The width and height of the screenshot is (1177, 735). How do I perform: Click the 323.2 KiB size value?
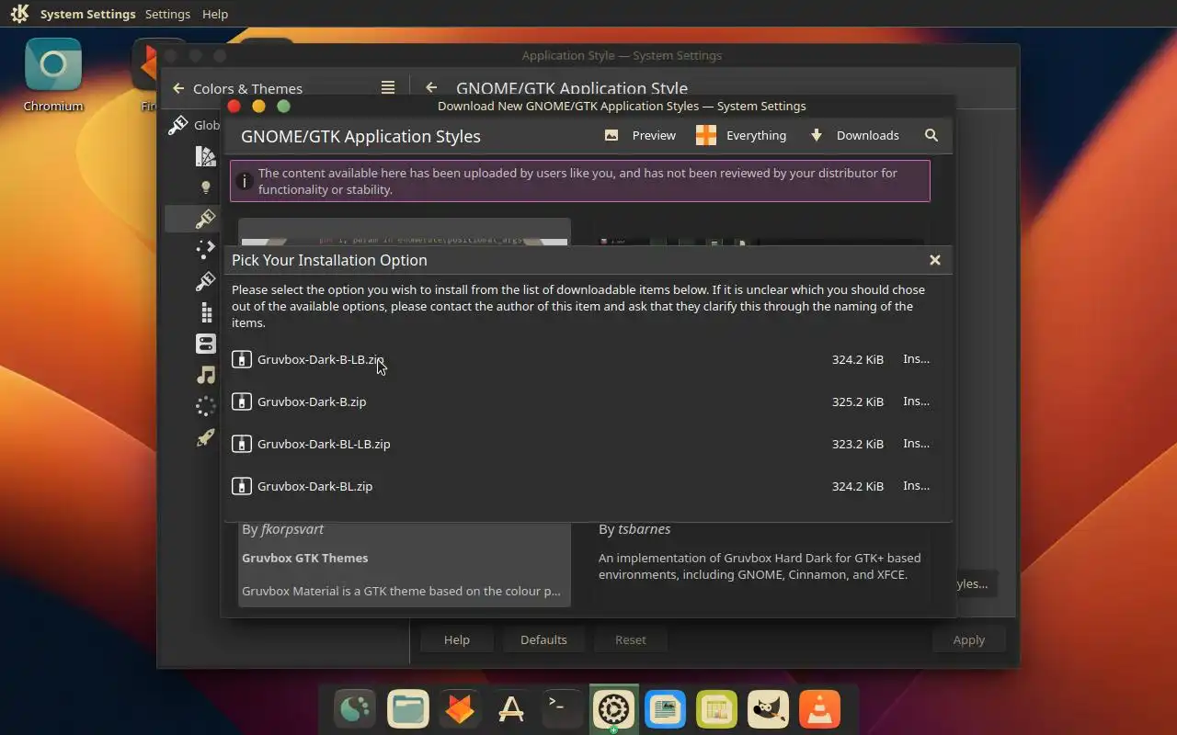coord(858,444)
